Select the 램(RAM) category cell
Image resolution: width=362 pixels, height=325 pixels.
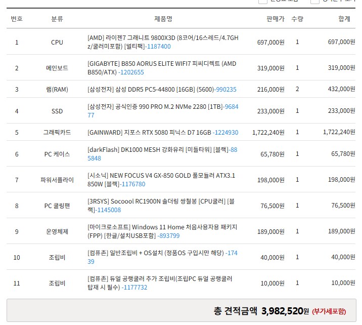[x=57, y=90]
